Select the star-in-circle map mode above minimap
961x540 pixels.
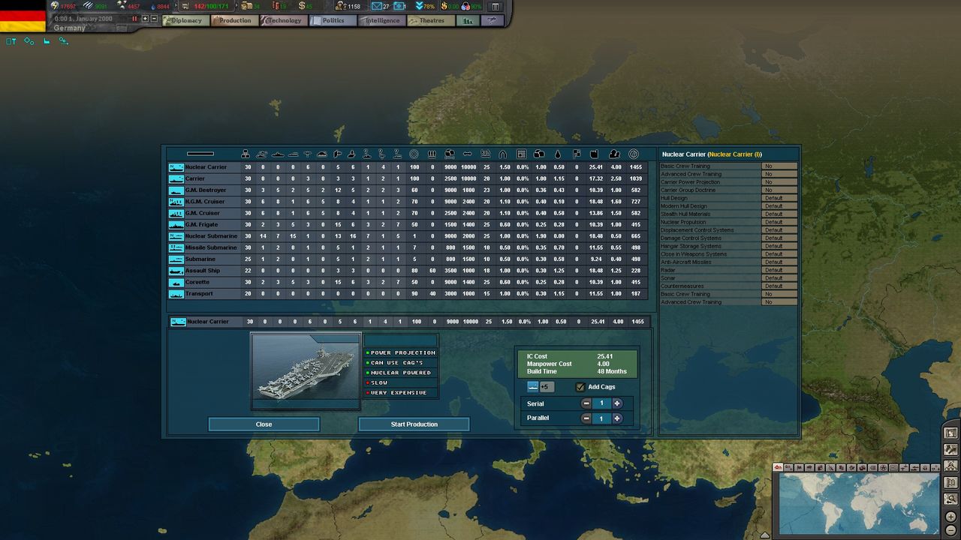(x=883, y=467)
